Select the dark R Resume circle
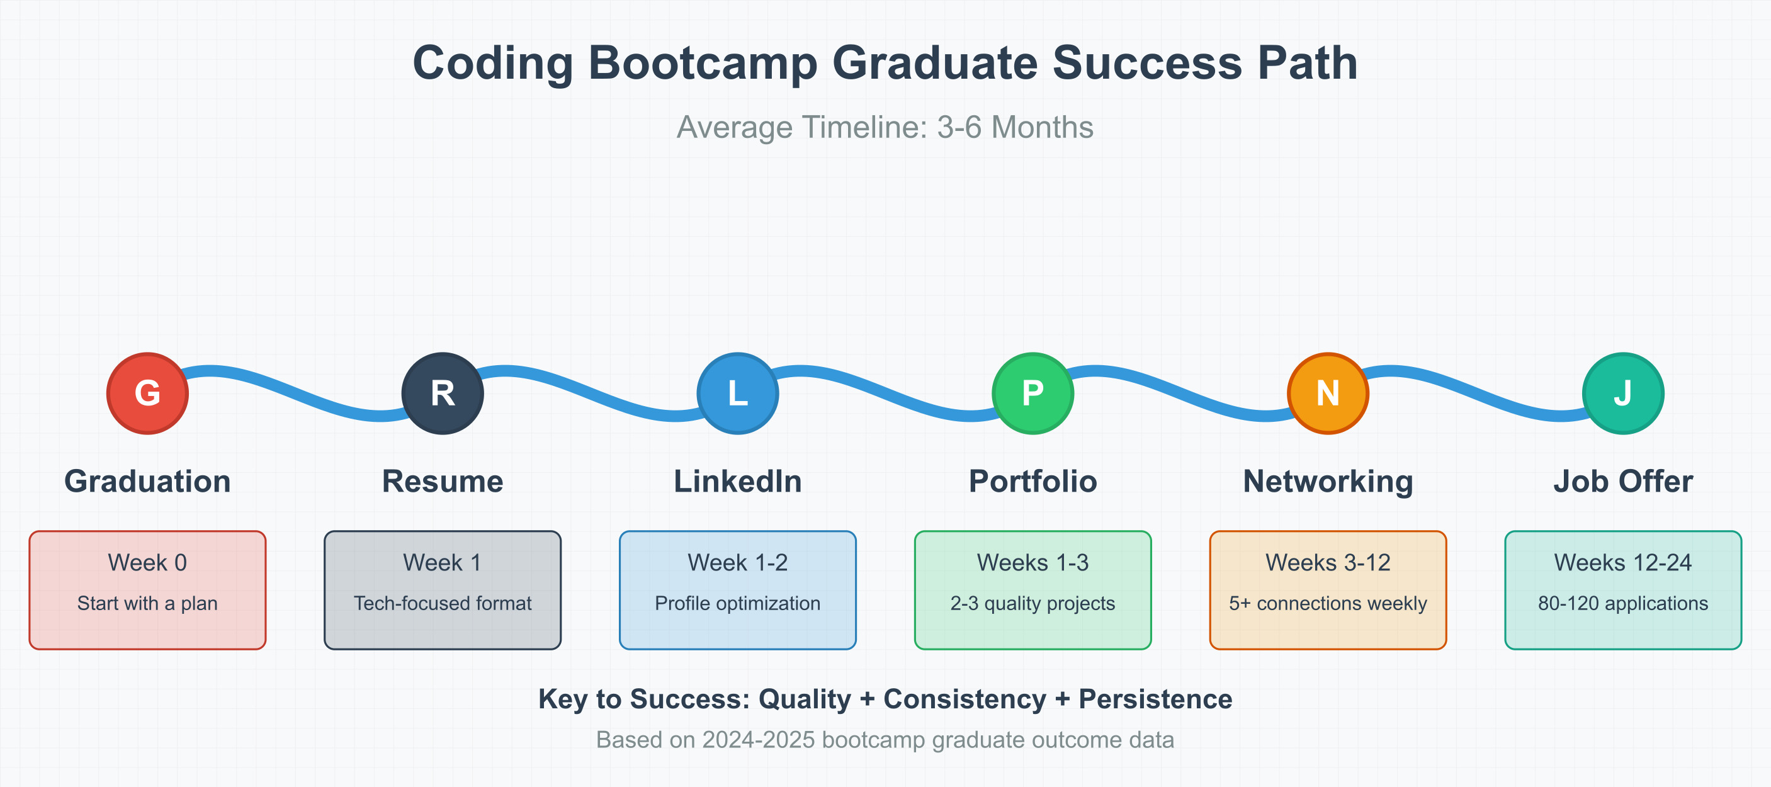 tap(443, 393)
